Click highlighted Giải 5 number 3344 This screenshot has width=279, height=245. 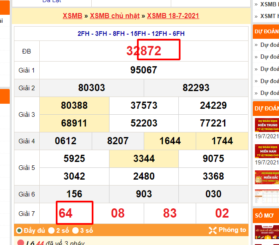click(x=144, y=159)
